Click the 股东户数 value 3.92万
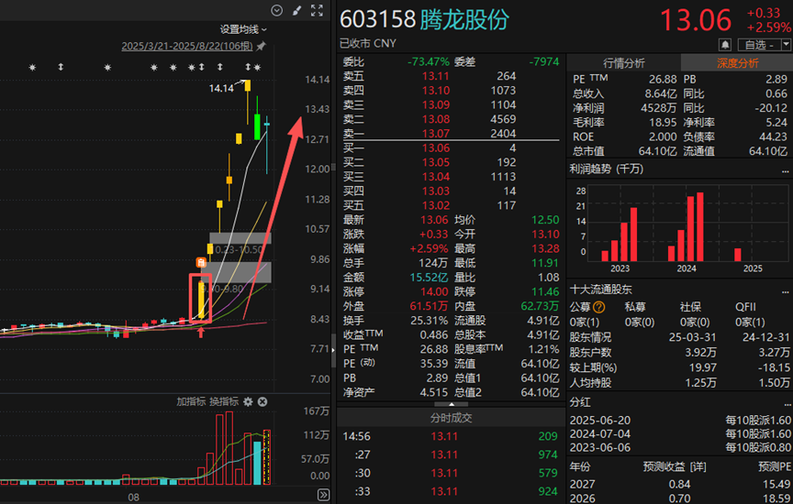The height and width of the screenshot is (504, 793). 700,352
